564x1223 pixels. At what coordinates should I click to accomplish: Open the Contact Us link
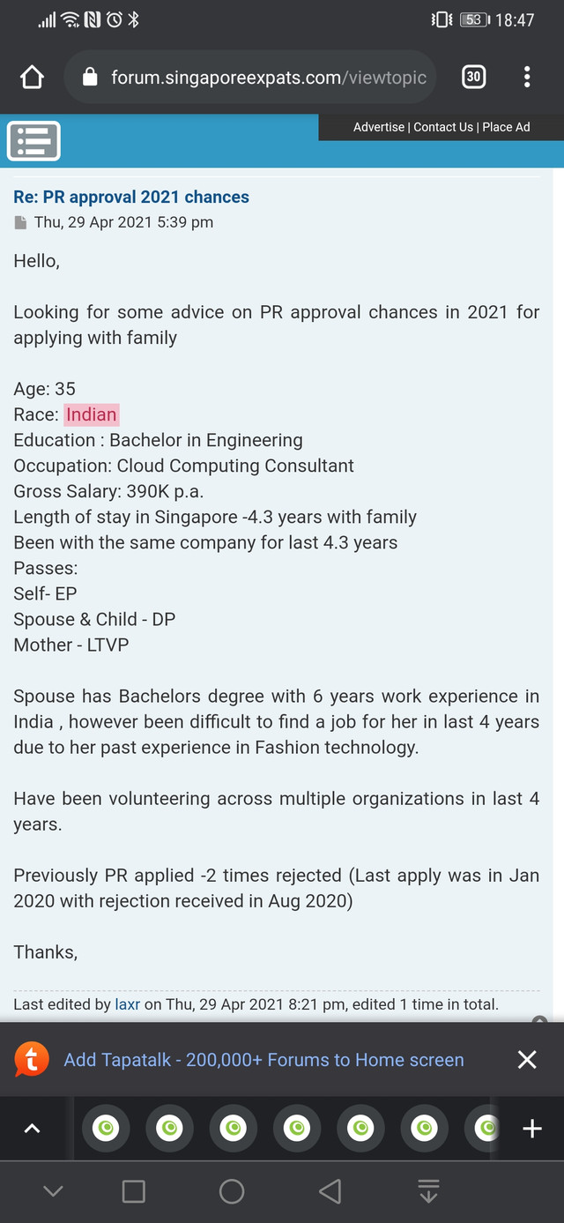(443, 127)
